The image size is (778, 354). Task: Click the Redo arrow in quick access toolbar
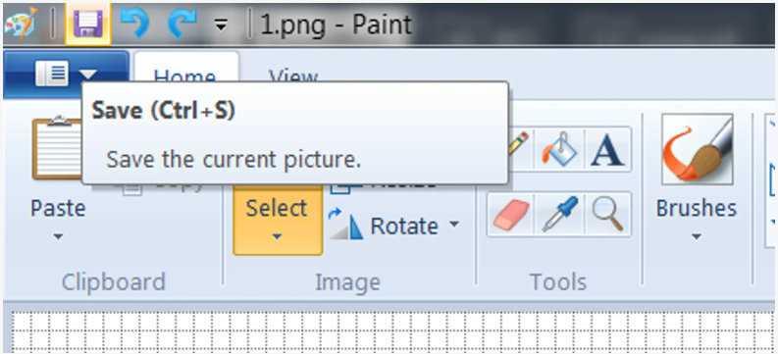[182, 24]
